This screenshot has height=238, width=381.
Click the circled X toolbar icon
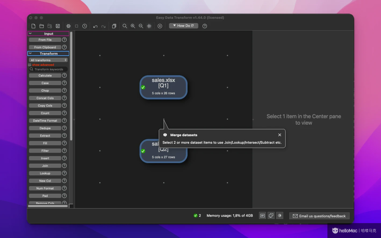pyautogui.click(x=160, y=26)
